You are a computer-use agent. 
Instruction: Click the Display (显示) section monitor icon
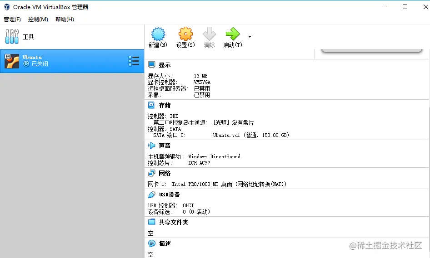tap(151, 65)
